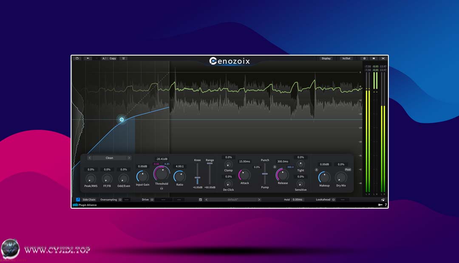Click the 4.00:1 ratio value field
Screen dimensions: 459x263
point(179,166)
